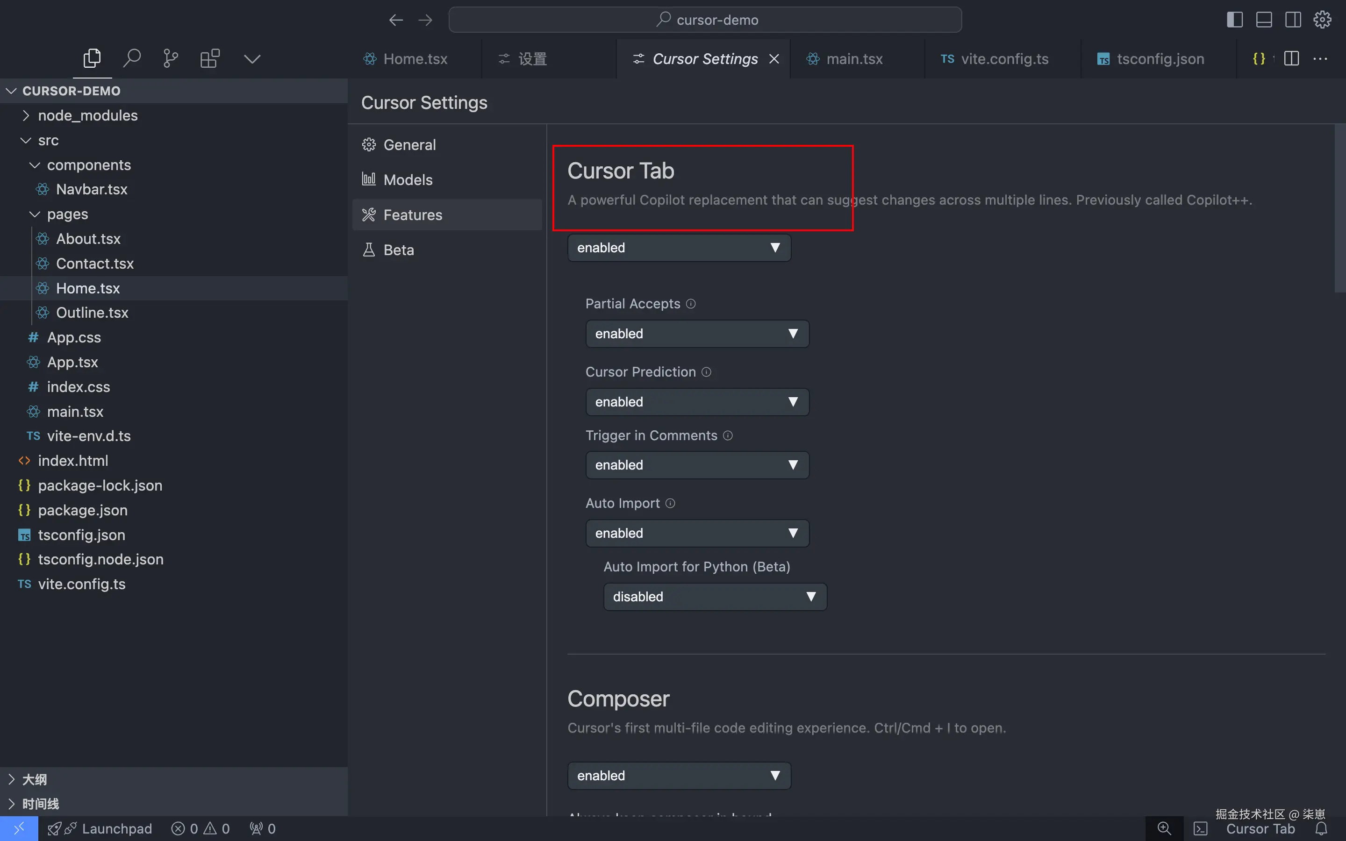Open Auto Import for Python dropdown
The height and width of the screenshot is (841, 1346).
(x=715, y=597)
